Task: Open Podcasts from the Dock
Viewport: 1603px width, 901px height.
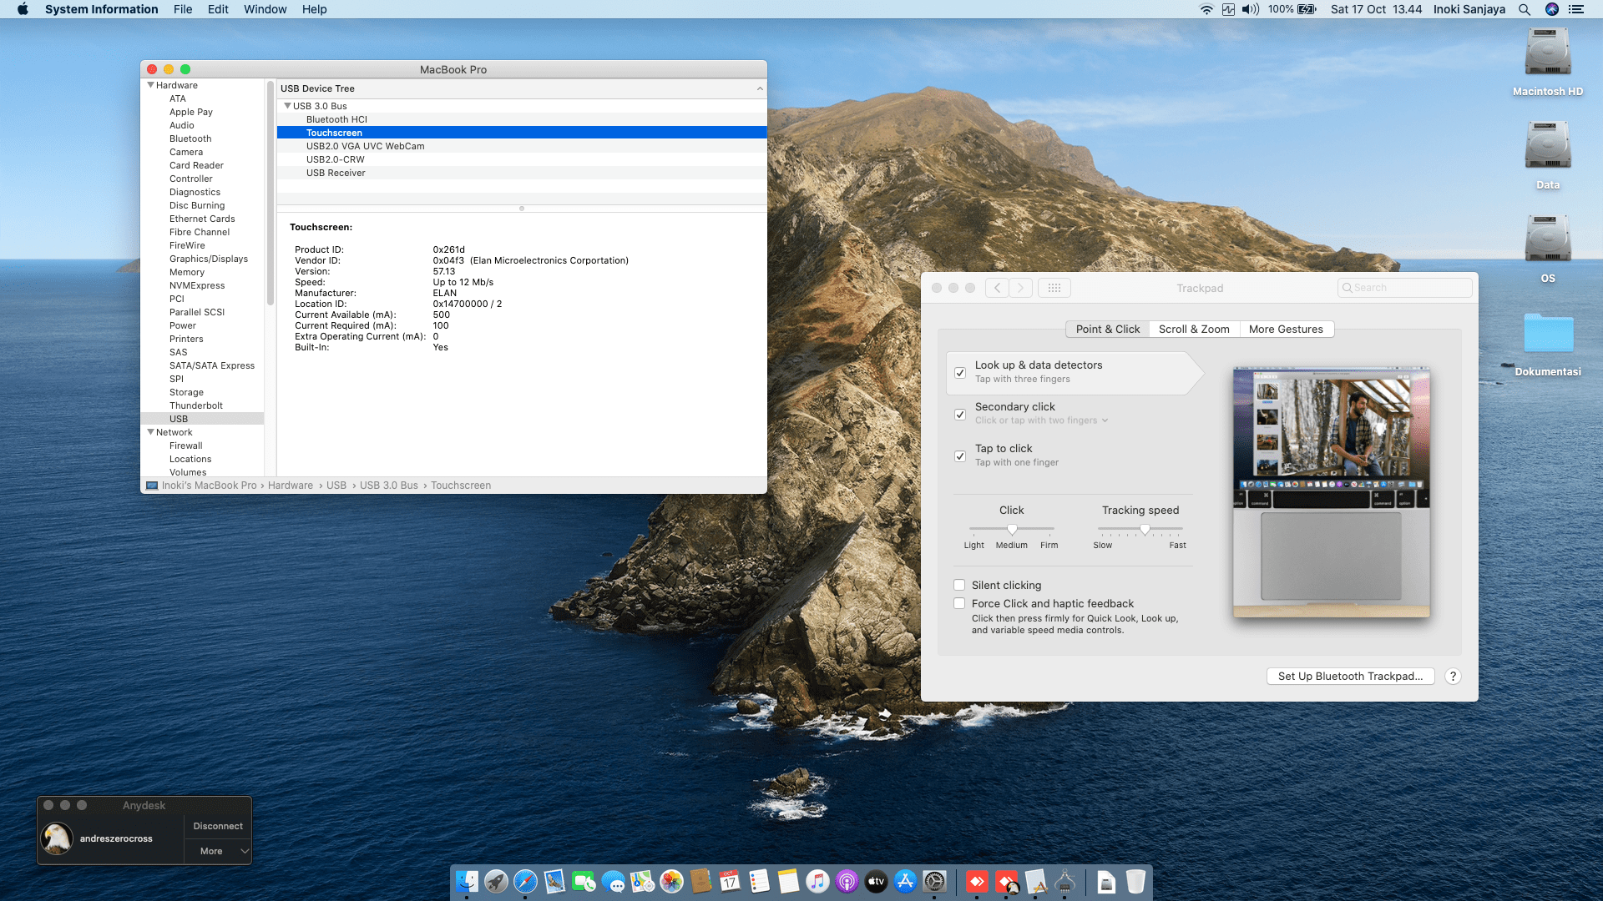Action: (x=847, y=881)
